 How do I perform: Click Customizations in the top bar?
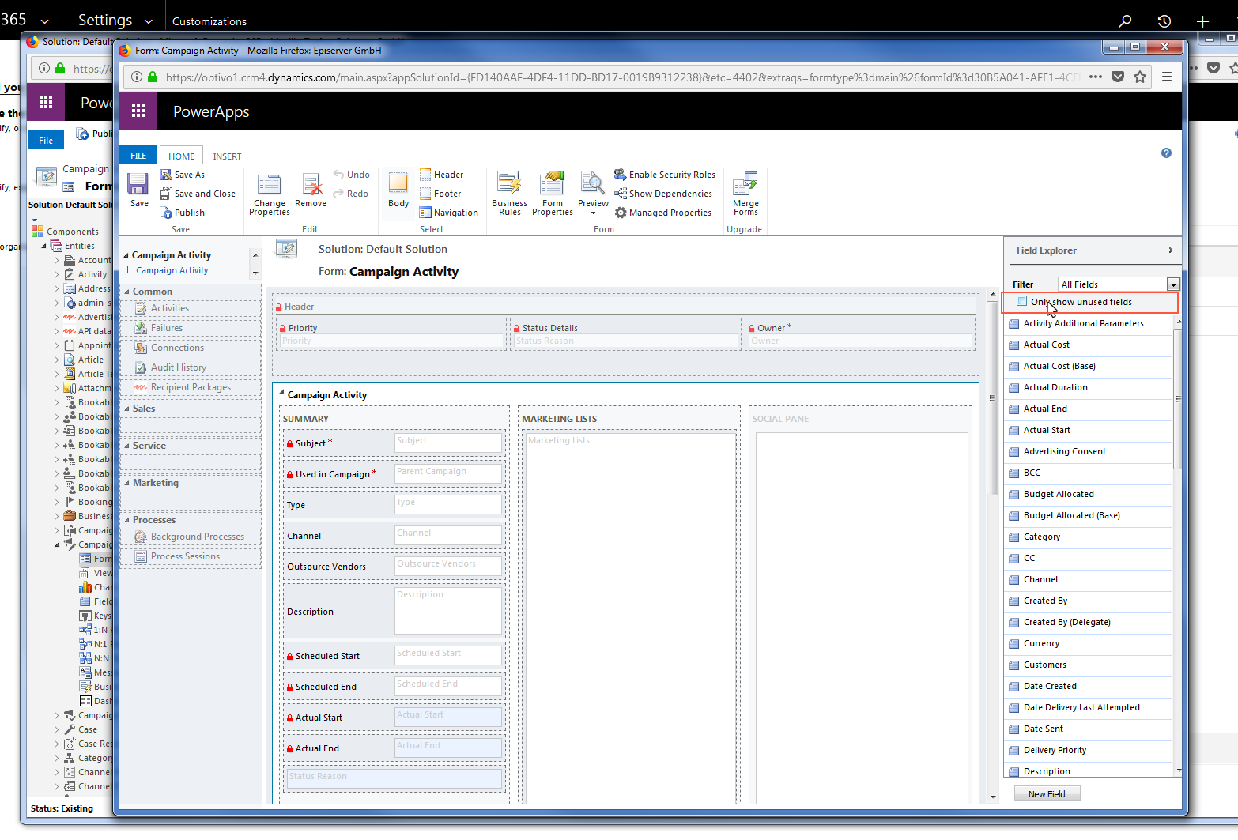[209, 21]
